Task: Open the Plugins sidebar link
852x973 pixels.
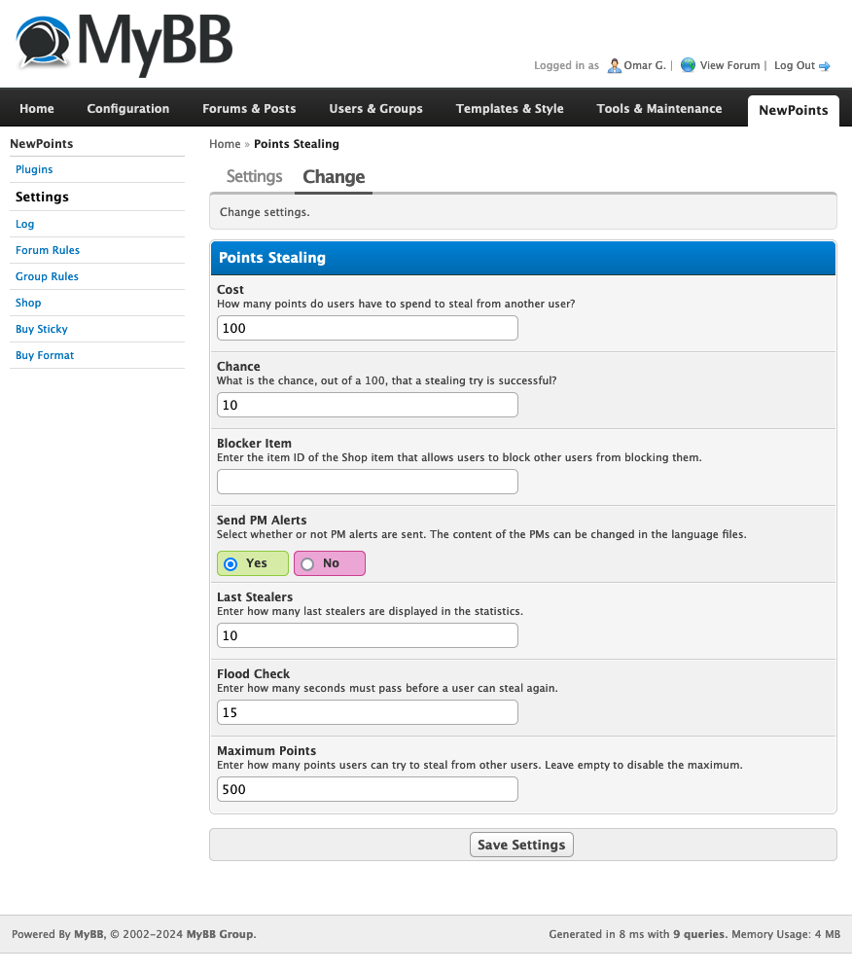Action: point(34,169)
